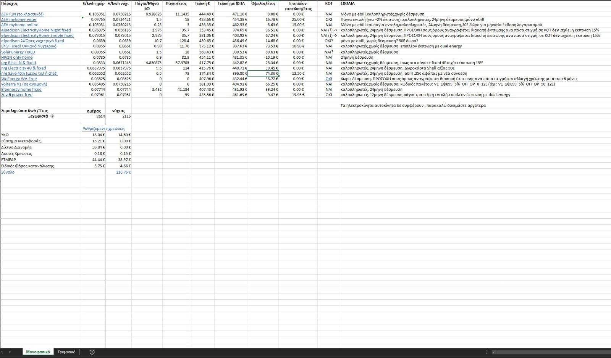Screen dimensions: 611x358
Task: Select the OXI? cell in elpedison 24 Ώρες row
Action: coord(329,41)
